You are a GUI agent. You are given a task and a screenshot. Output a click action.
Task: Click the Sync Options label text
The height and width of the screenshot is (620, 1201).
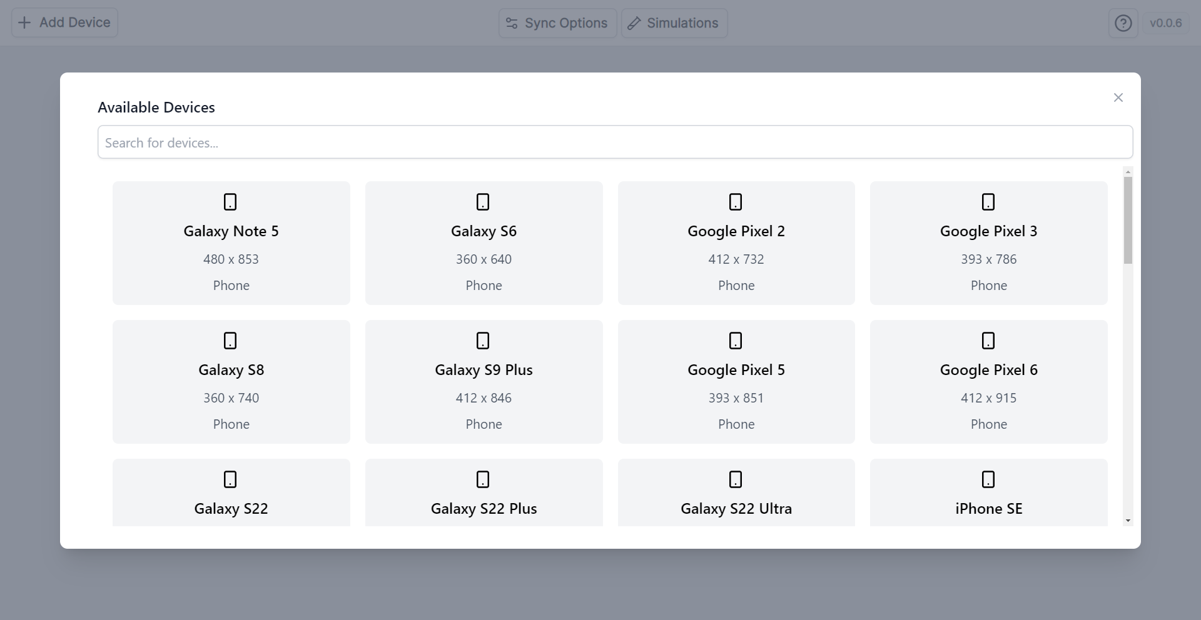(x=566, y=23)
